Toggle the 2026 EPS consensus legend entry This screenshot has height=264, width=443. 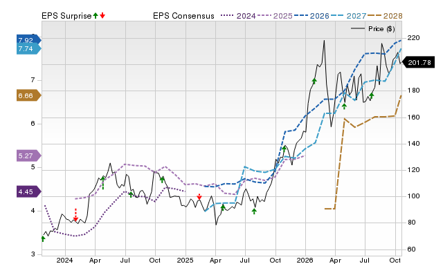pos(311,16)
